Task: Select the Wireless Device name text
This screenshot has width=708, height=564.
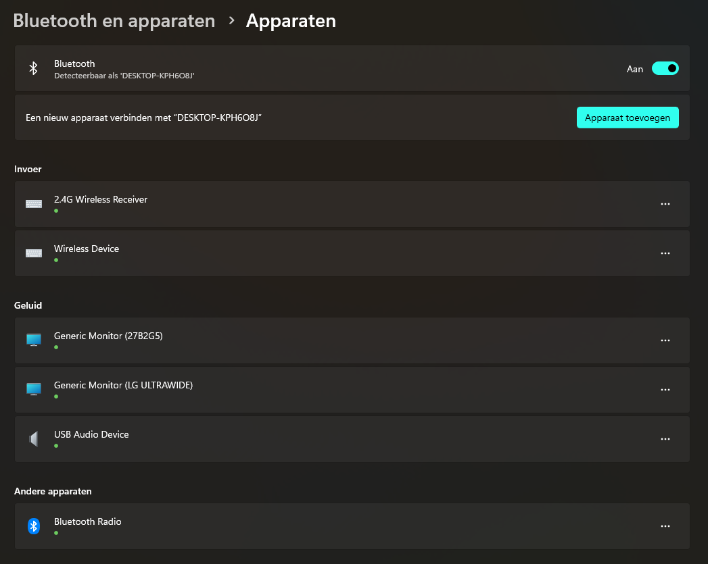Action: [87, 249]
